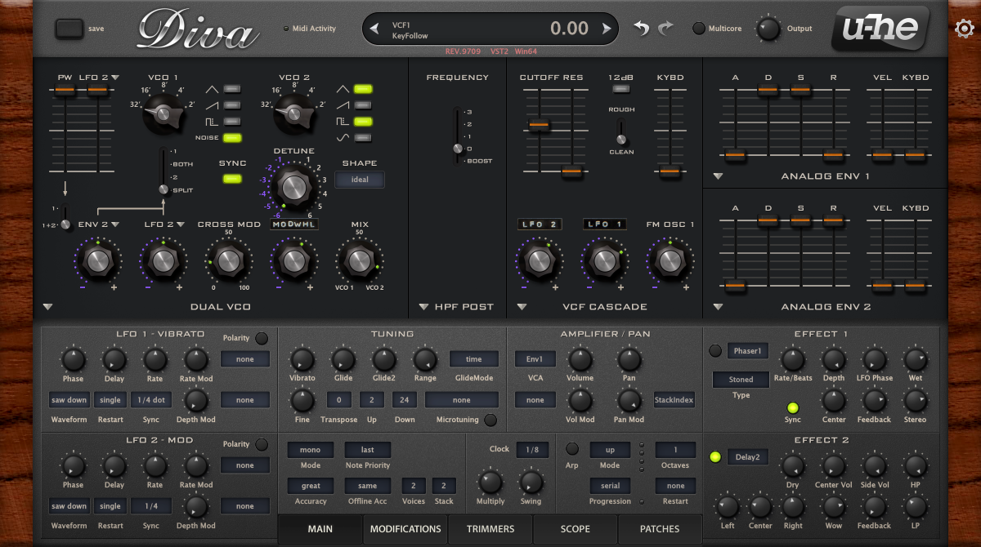
Task: Open the ENV 2 modulation source dropdown
Action: coord(98,225)
